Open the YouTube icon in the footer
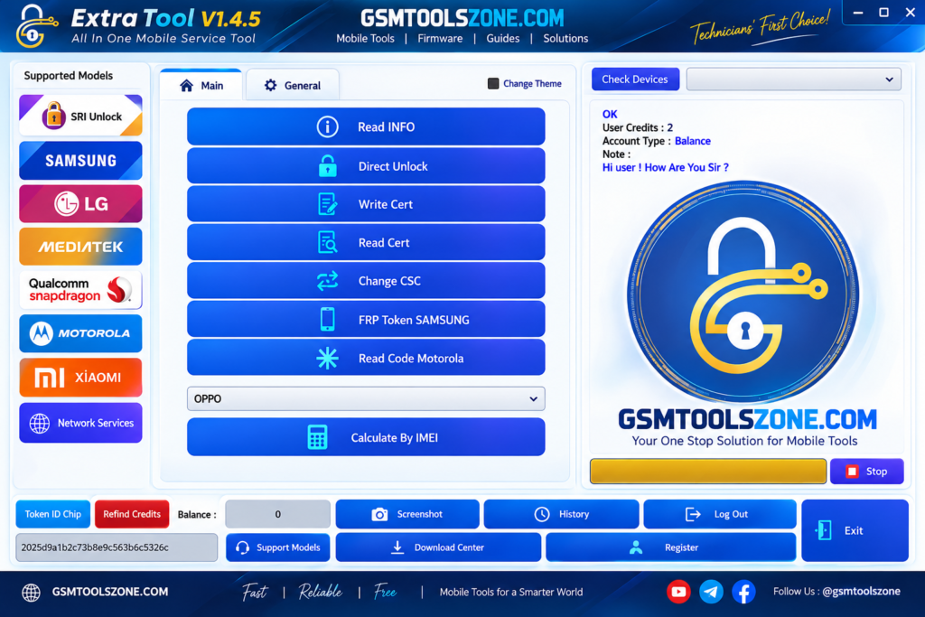 tap(678, 592)
